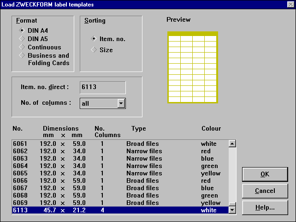Select template 6064 Narrow files green
Viewport: 296px width, 222px height.
coord(120,166)
